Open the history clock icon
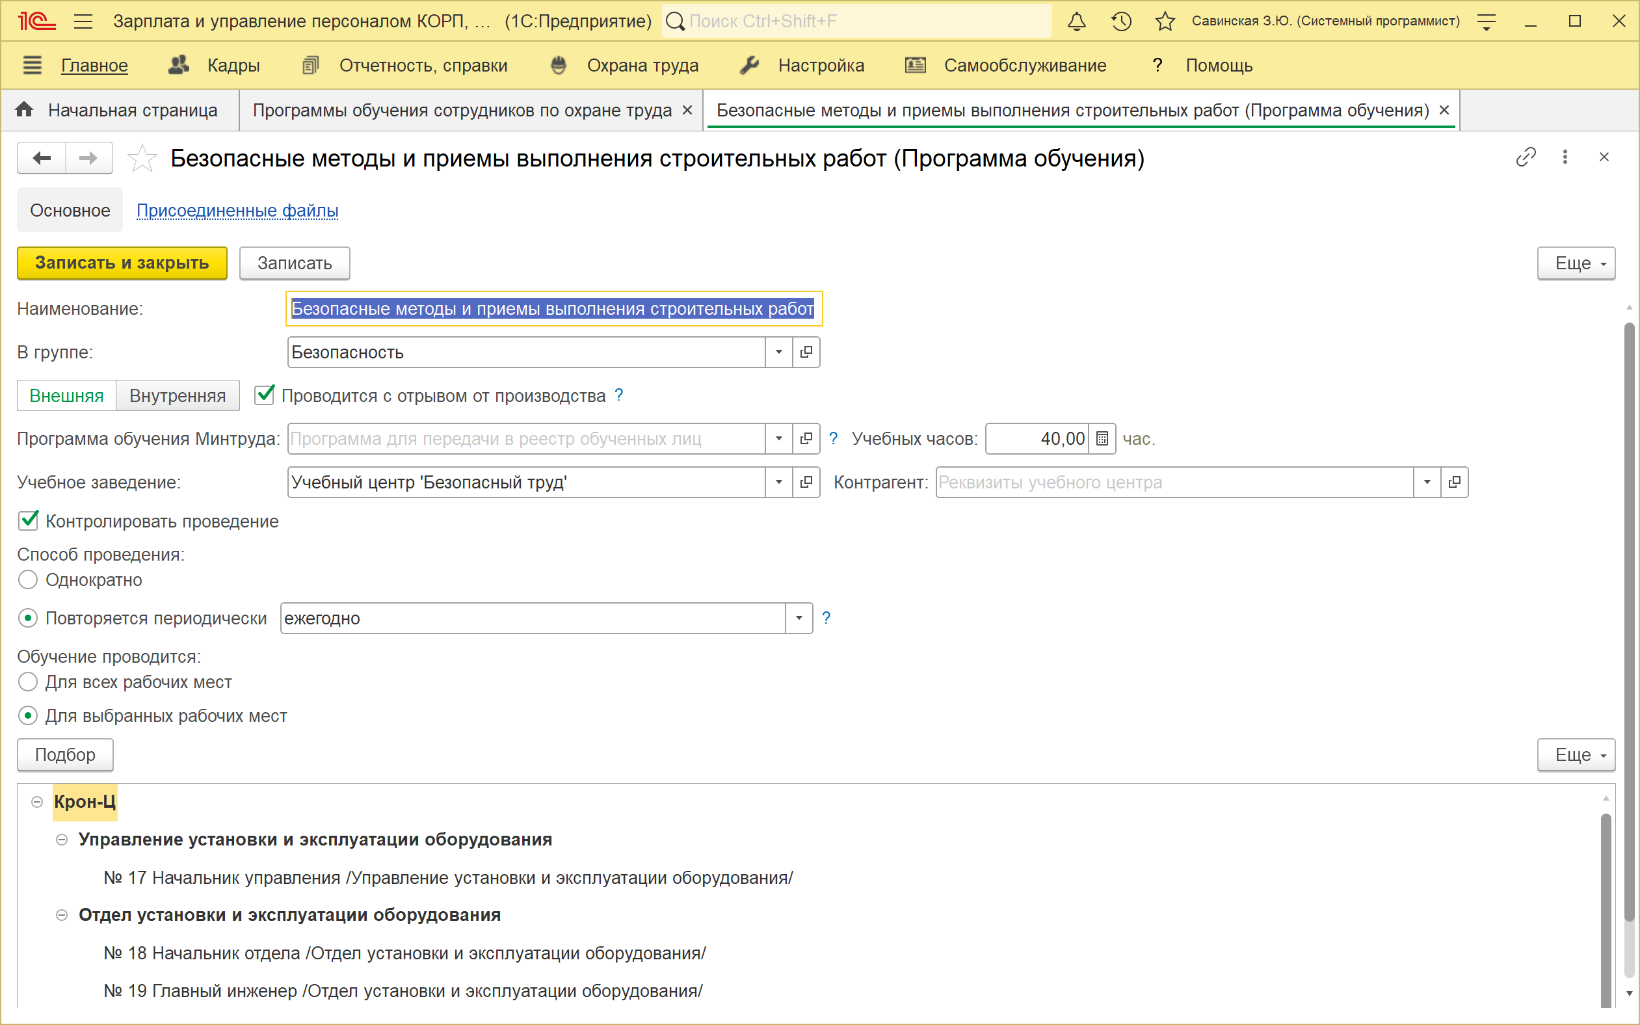The width and height of the screenshot is (1640, 1025). pyautogui.click(x=1121, y=21)
